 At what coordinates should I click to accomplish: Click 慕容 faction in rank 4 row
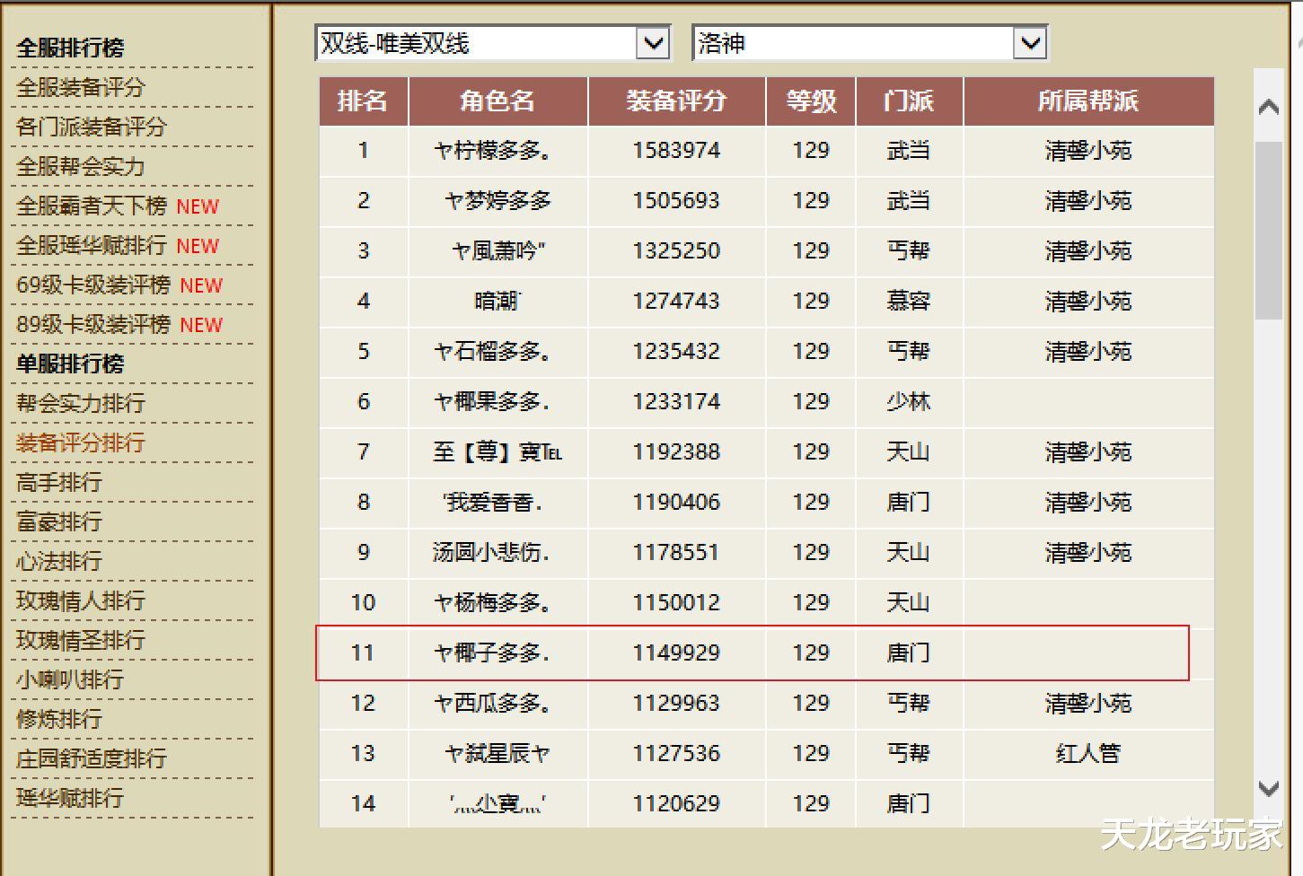tap(909, 302)
